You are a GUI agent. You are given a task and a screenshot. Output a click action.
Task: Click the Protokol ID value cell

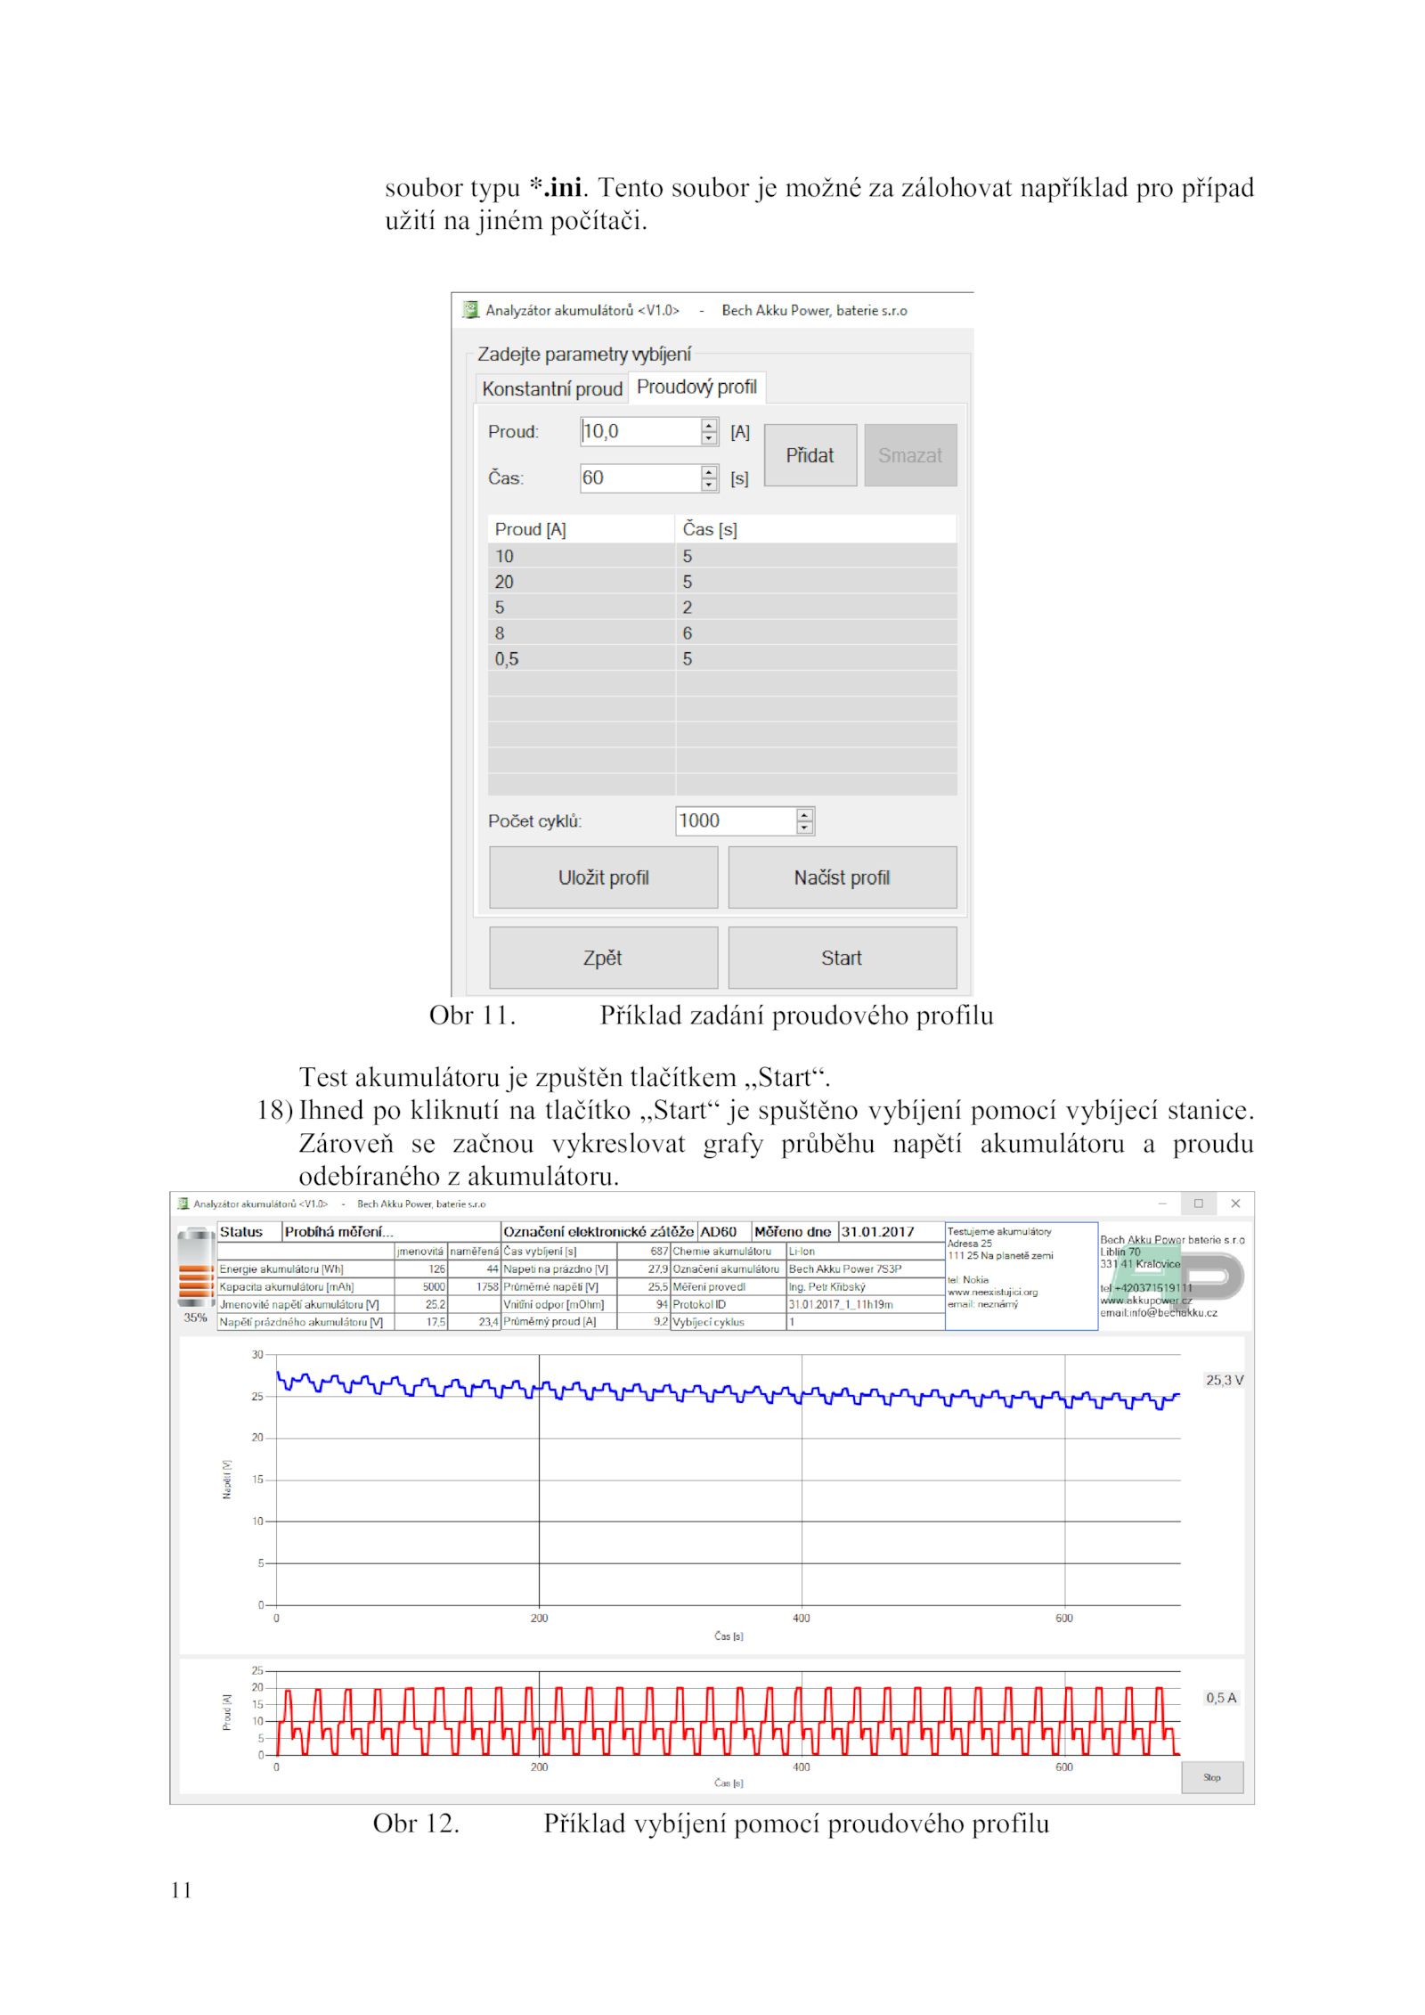865,1304
